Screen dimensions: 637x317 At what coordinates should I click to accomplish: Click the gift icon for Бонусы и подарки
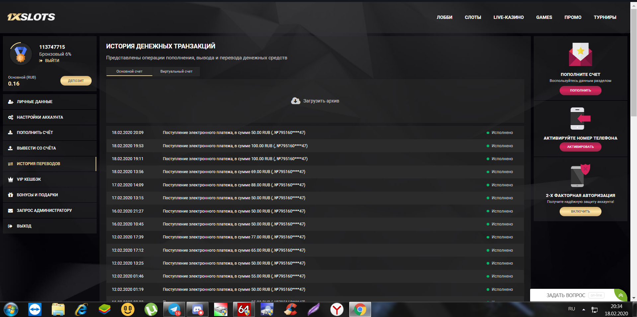click(x=10, y=195)
